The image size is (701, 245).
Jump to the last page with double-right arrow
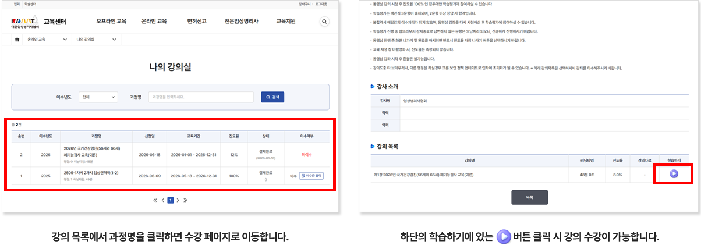[x=186, y=200]
